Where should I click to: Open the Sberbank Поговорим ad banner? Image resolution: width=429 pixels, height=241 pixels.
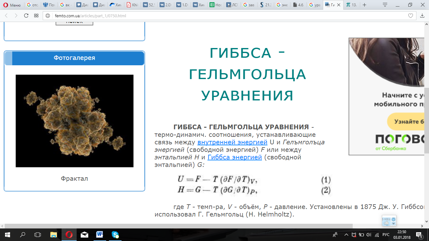(x=386, y=96)
